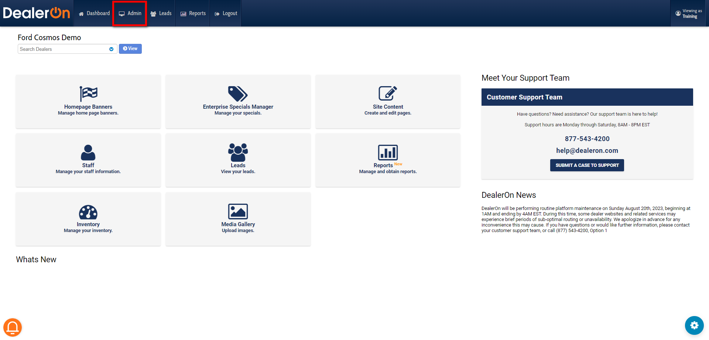Click the Leads group icon tile
709x340 pixels.
(x=238, y=152)
